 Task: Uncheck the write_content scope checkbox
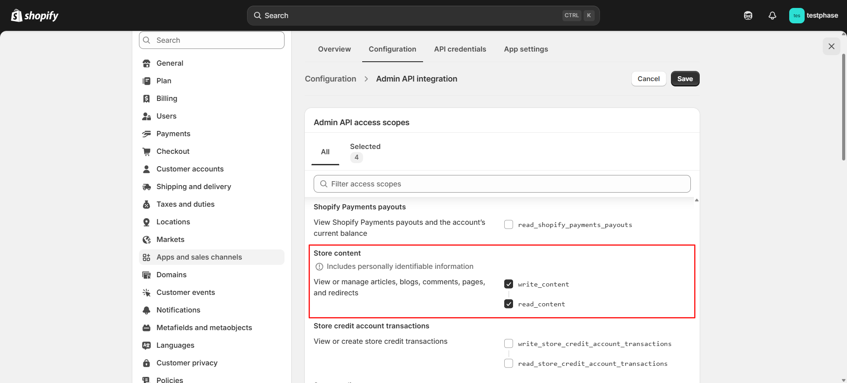pos(509,284)
